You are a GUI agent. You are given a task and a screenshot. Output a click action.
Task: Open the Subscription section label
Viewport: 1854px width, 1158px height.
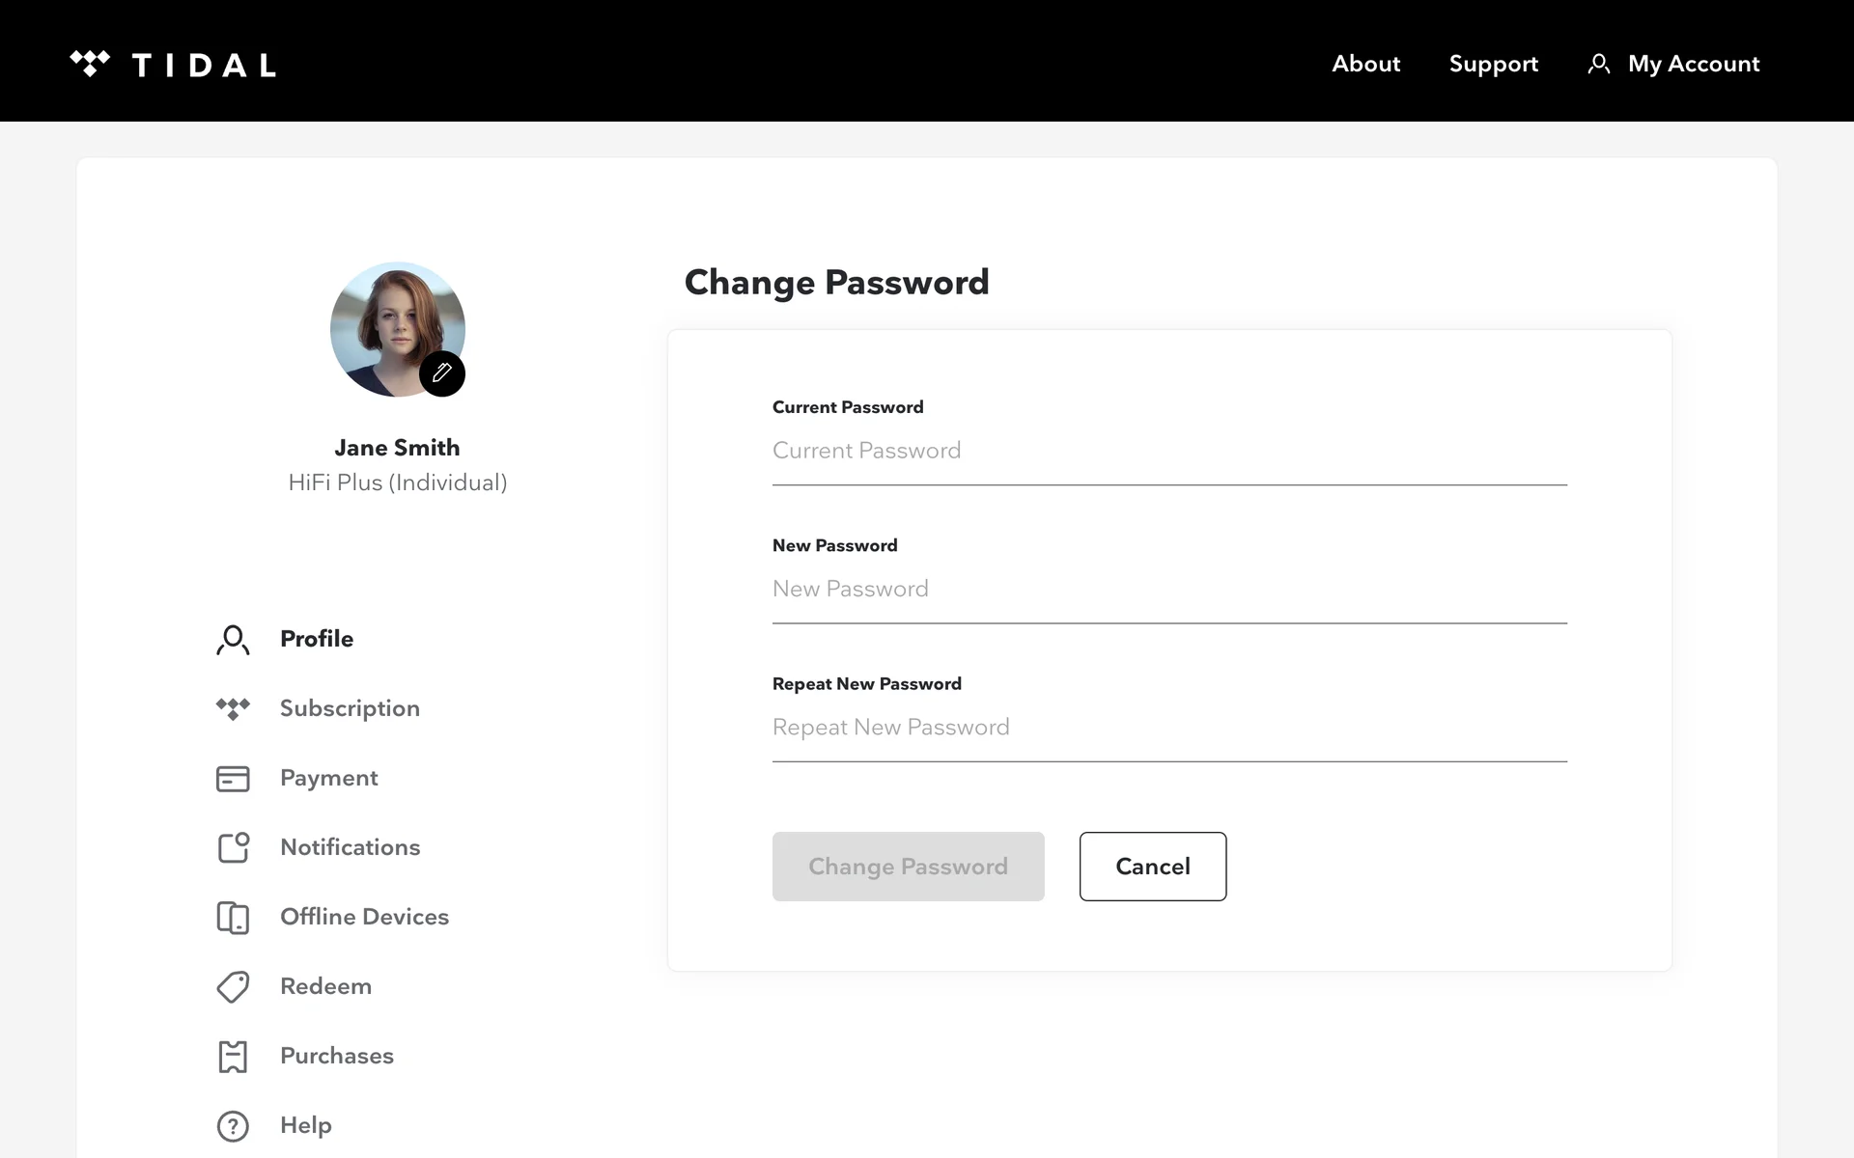[350, 708]
